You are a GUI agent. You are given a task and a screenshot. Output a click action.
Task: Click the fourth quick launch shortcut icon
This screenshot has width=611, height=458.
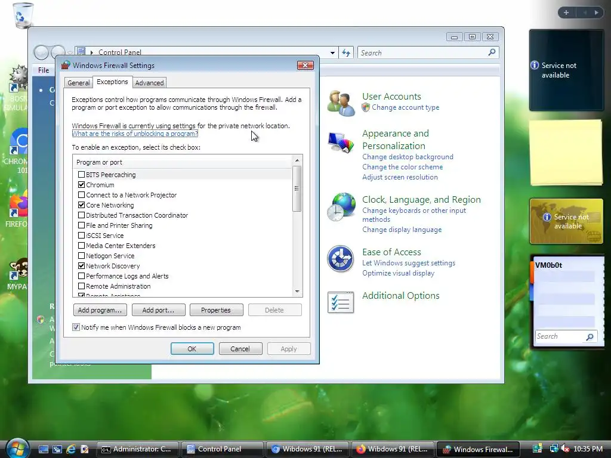84,449
